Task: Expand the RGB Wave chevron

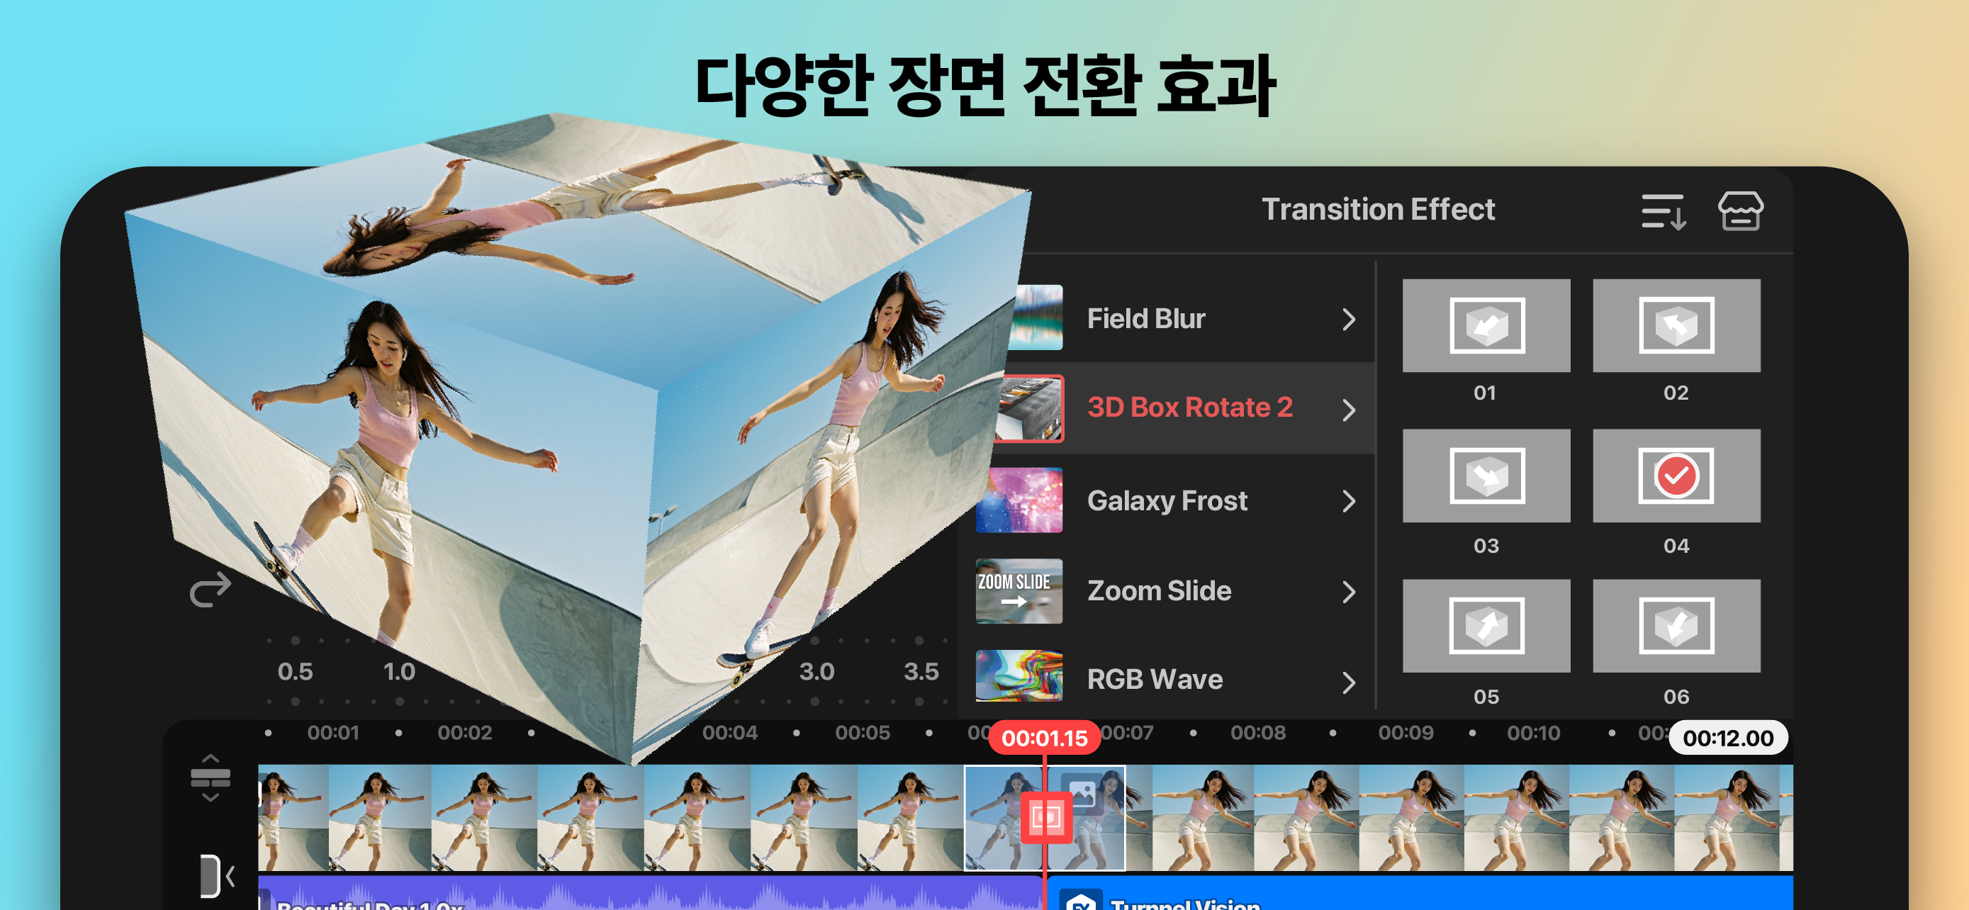Action: tap(1348, 682)
